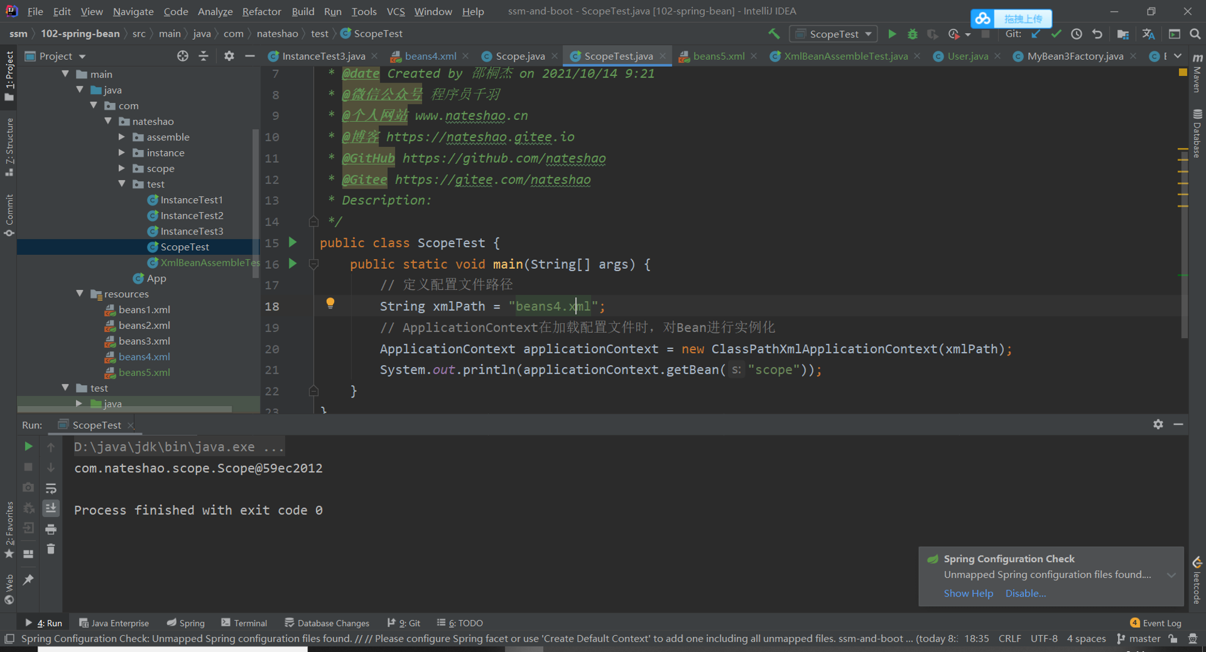Screen dimensions: 1206x652
Task: Open Run panel settings gear
Action: click(1158, 424)
